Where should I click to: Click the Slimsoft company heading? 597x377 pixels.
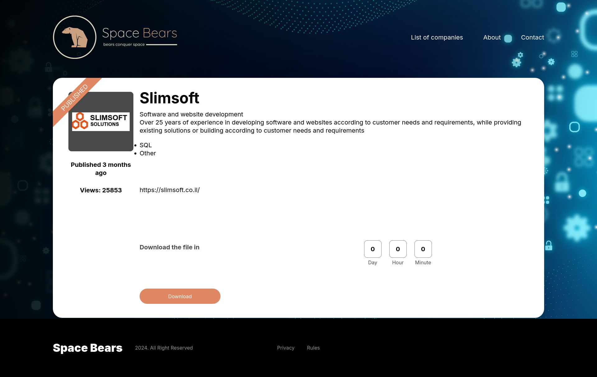click(x=169, y=98)
